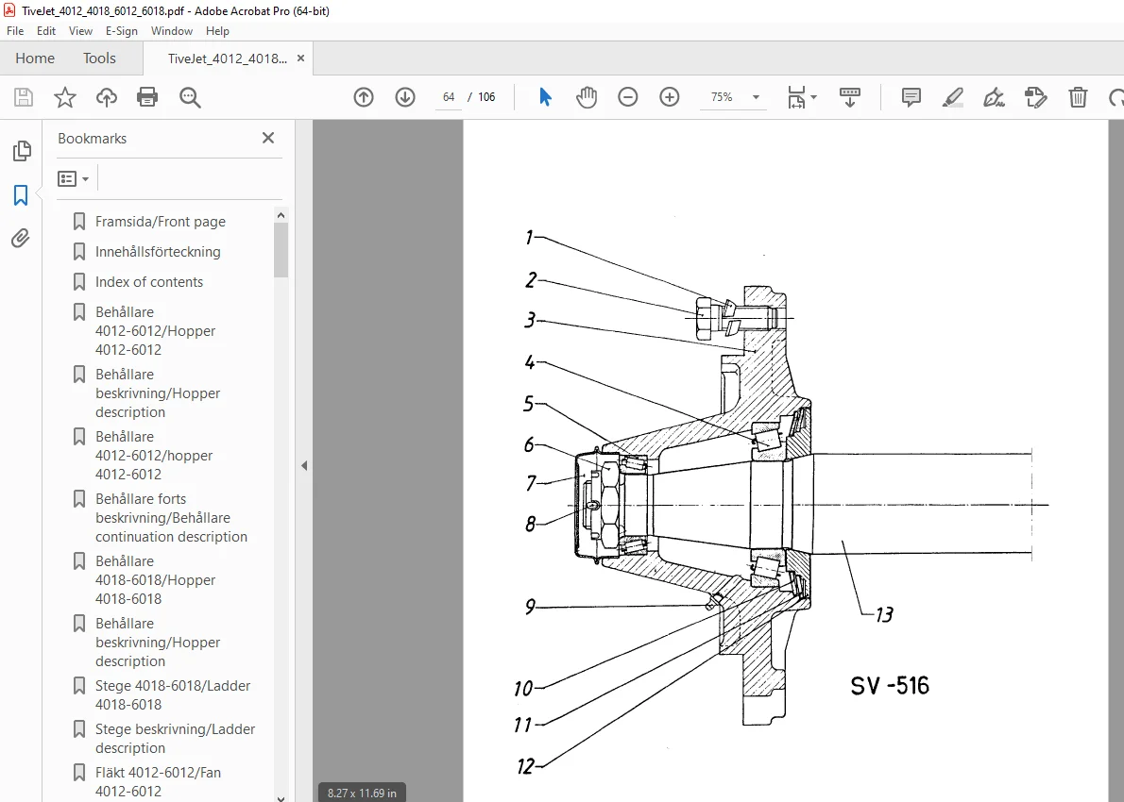1124x802 pixels.
Task: Open first Behållare beskrivning/Hopper description bookmark
Action: pyautogui.click(x=158, y=393)
